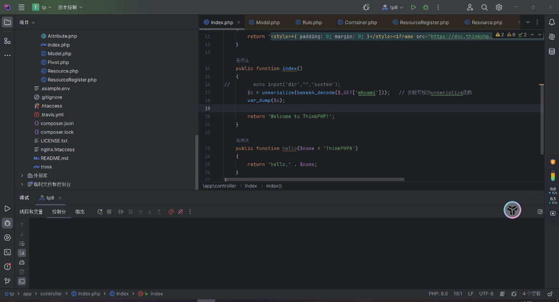Click the Clear console trash icon
Screen dimensions: 559x302
[x=21, y=272]
